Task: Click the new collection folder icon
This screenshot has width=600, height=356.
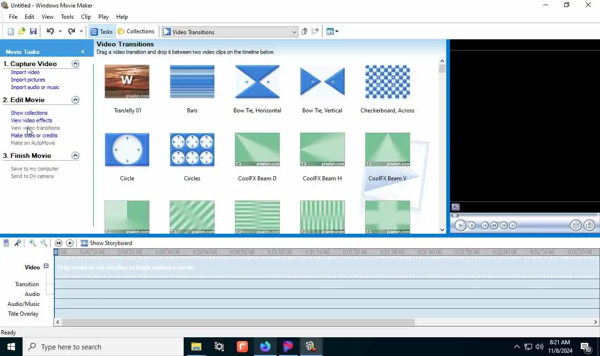Action: (x=315, y=31)
